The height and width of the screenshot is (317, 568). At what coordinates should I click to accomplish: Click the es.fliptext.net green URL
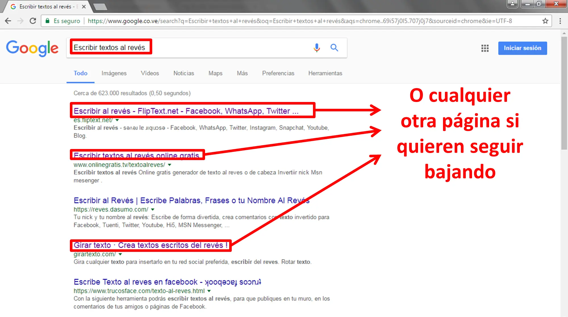pos(93,120)
